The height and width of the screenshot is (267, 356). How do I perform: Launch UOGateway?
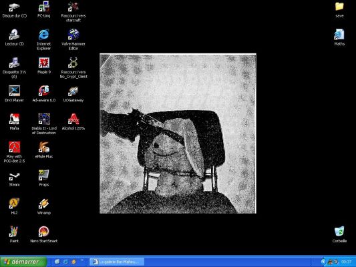(73, 94)
